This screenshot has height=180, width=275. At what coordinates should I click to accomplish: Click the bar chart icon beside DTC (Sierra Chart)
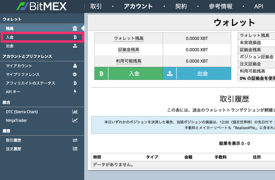75,112
